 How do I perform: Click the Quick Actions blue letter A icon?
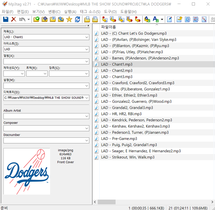pyautogui.click(x=156, y=19)
